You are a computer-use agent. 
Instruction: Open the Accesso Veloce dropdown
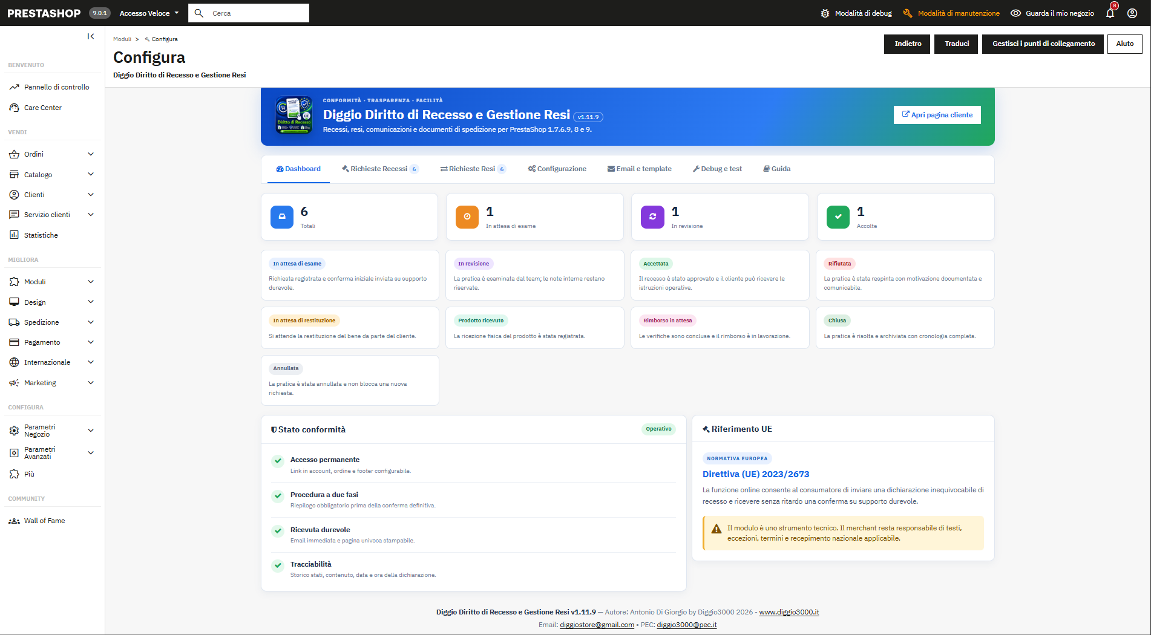(x=149, y=13)
